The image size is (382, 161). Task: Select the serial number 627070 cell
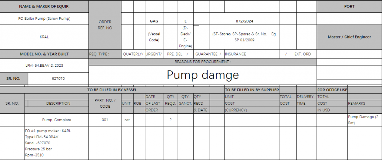(58, 79)
